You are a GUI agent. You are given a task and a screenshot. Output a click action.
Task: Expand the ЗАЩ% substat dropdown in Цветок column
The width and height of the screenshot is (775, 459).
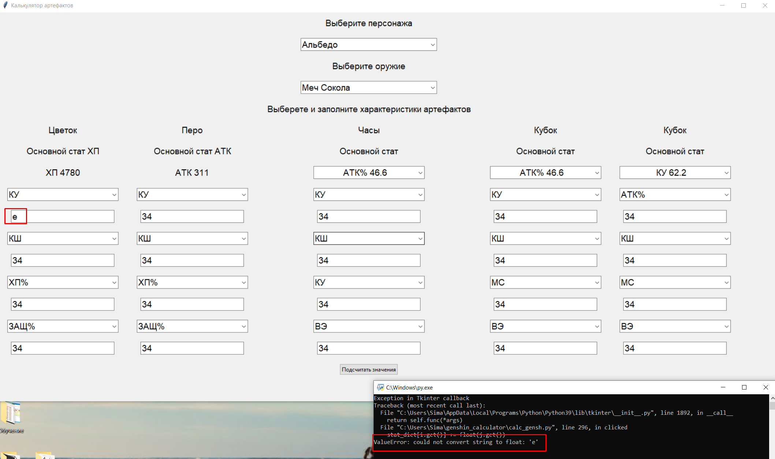click(62, 326)
